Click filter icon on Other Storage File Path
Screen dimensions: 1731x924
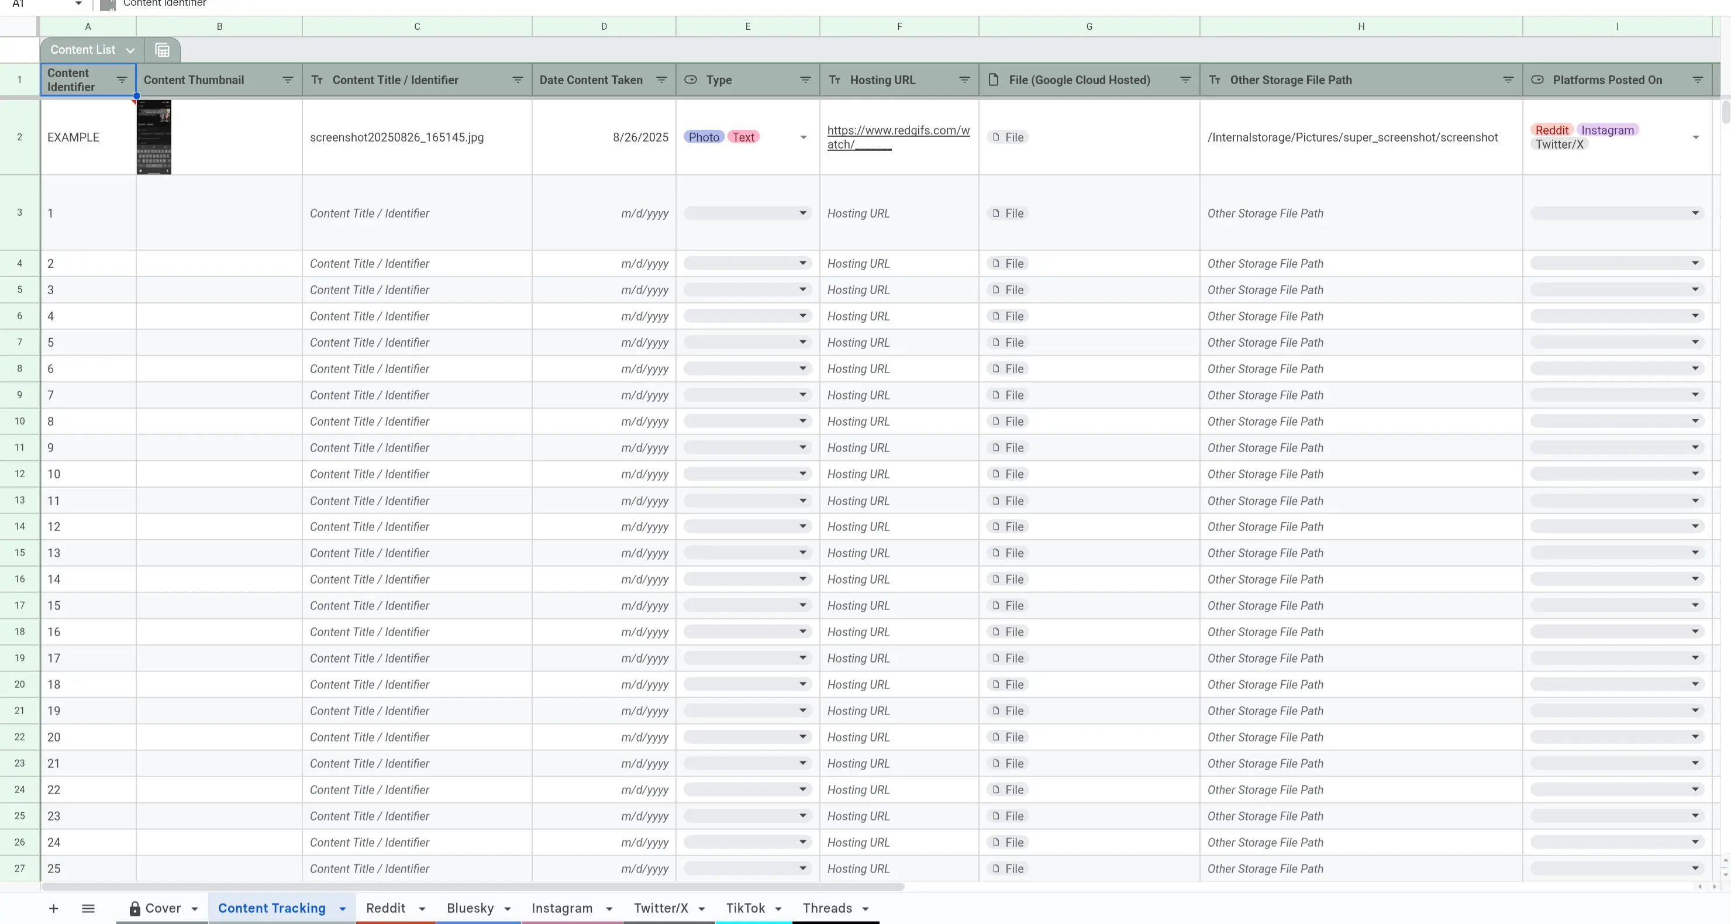[x=1508, y=80]
